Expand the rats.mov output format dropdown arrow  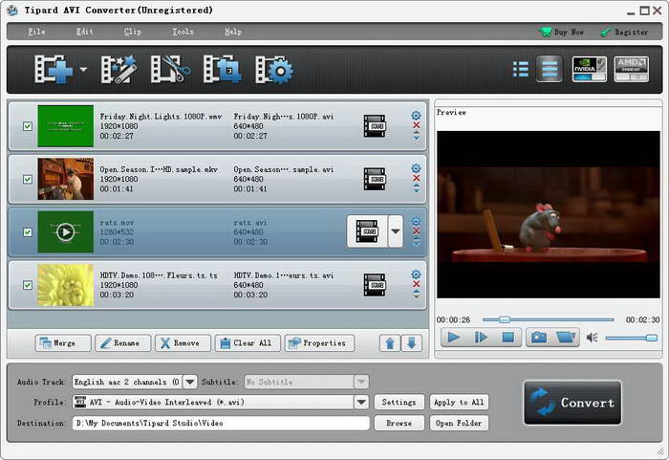tap(396, 231)
